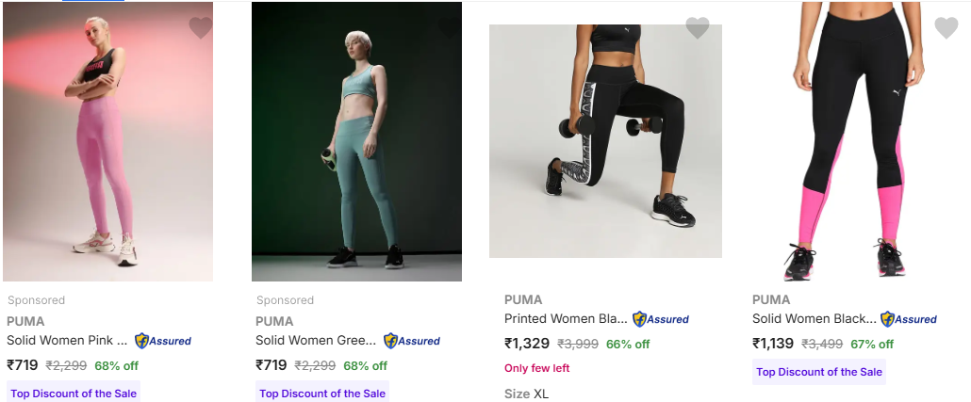
Task: Wishlist the printed black tights with heart
Action: pyautogui.click(x=698, y=28)
